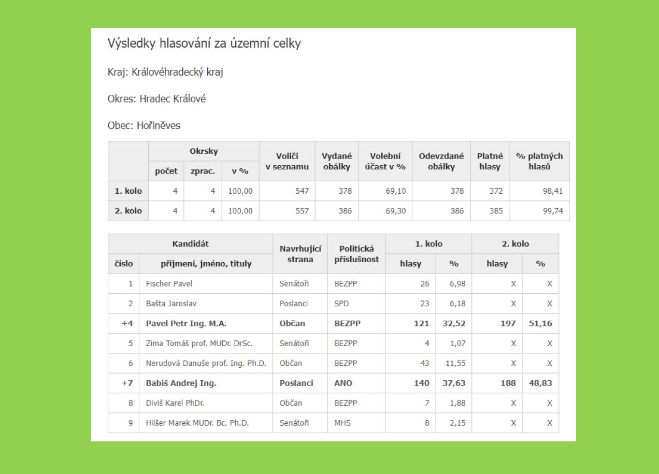Select second-round votes '197'
659x474 pixels.
click(x=508, y=323)
